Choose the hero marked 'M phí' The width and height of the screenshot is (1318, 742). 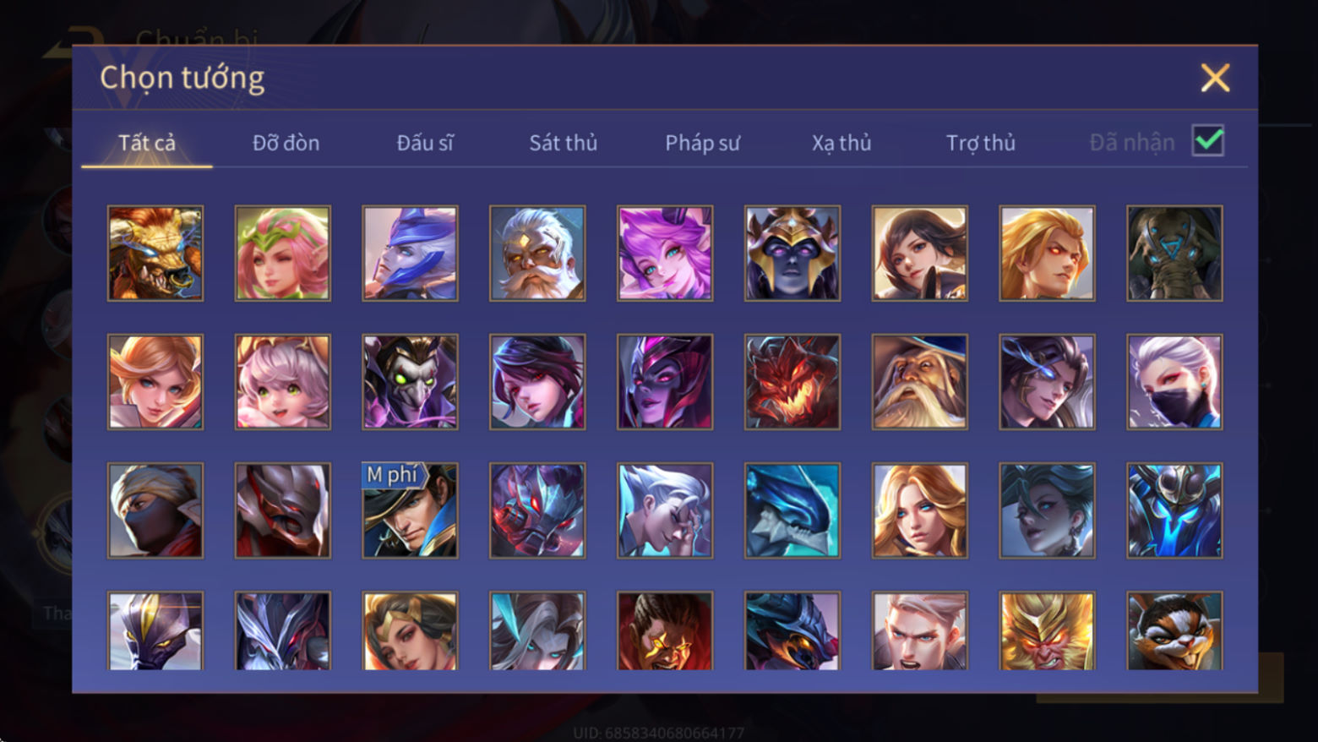coord(410,510)
